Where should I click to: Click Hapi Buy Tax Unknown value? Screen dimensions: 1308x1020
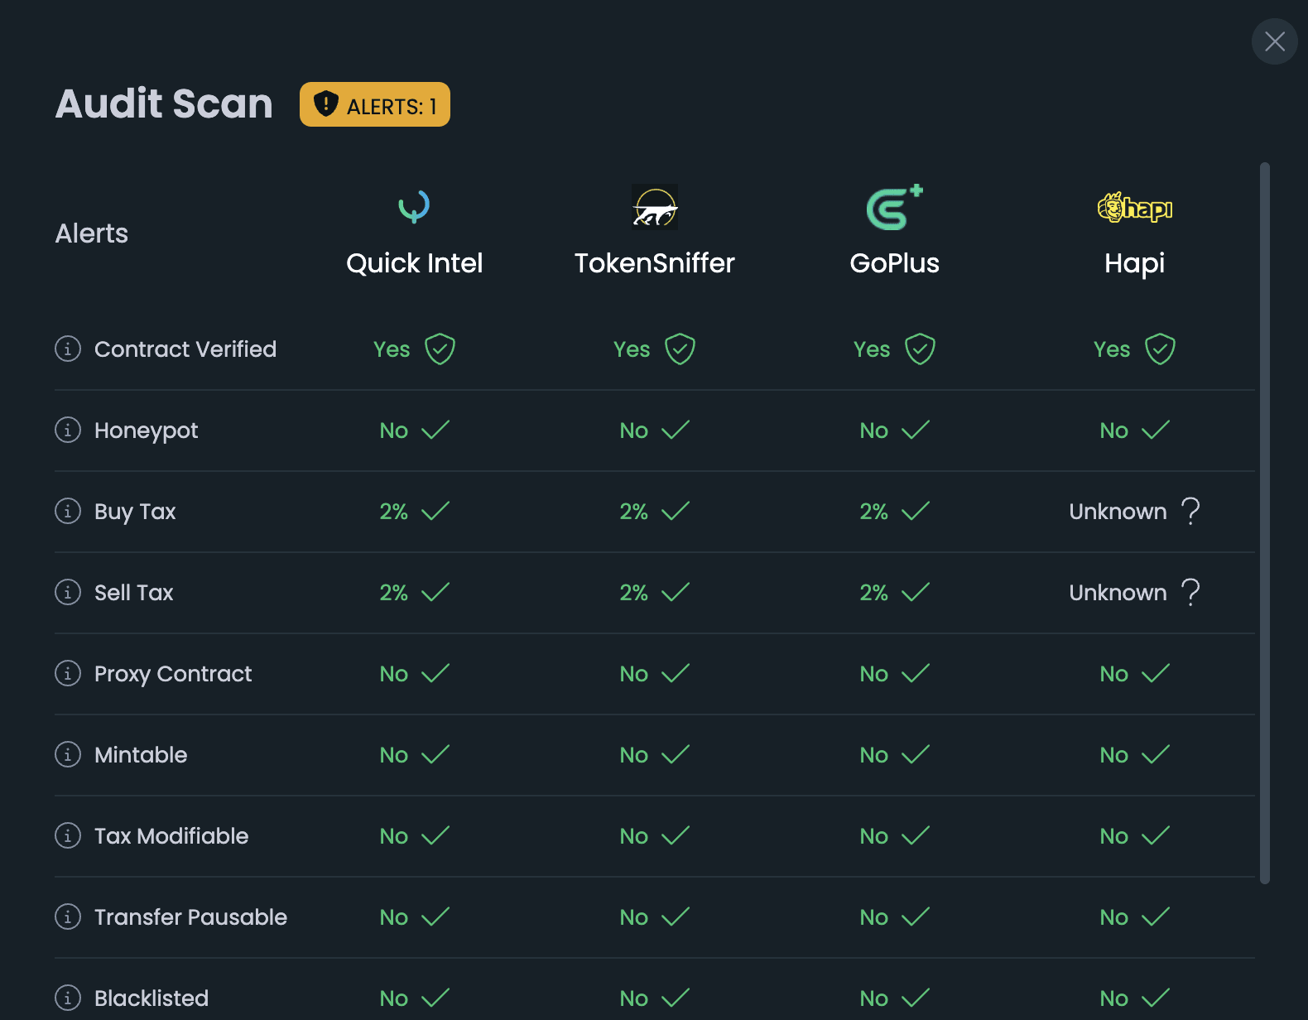pos(1118,512)
